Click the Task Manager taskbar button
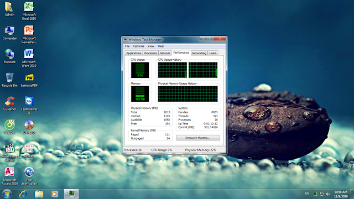The image size is (354, 199). (71, 194)
